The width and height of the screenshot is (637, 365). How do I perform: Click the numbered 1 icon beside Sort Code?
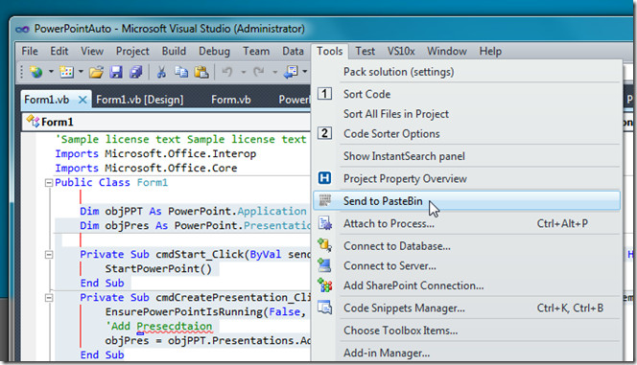(324, 94)
